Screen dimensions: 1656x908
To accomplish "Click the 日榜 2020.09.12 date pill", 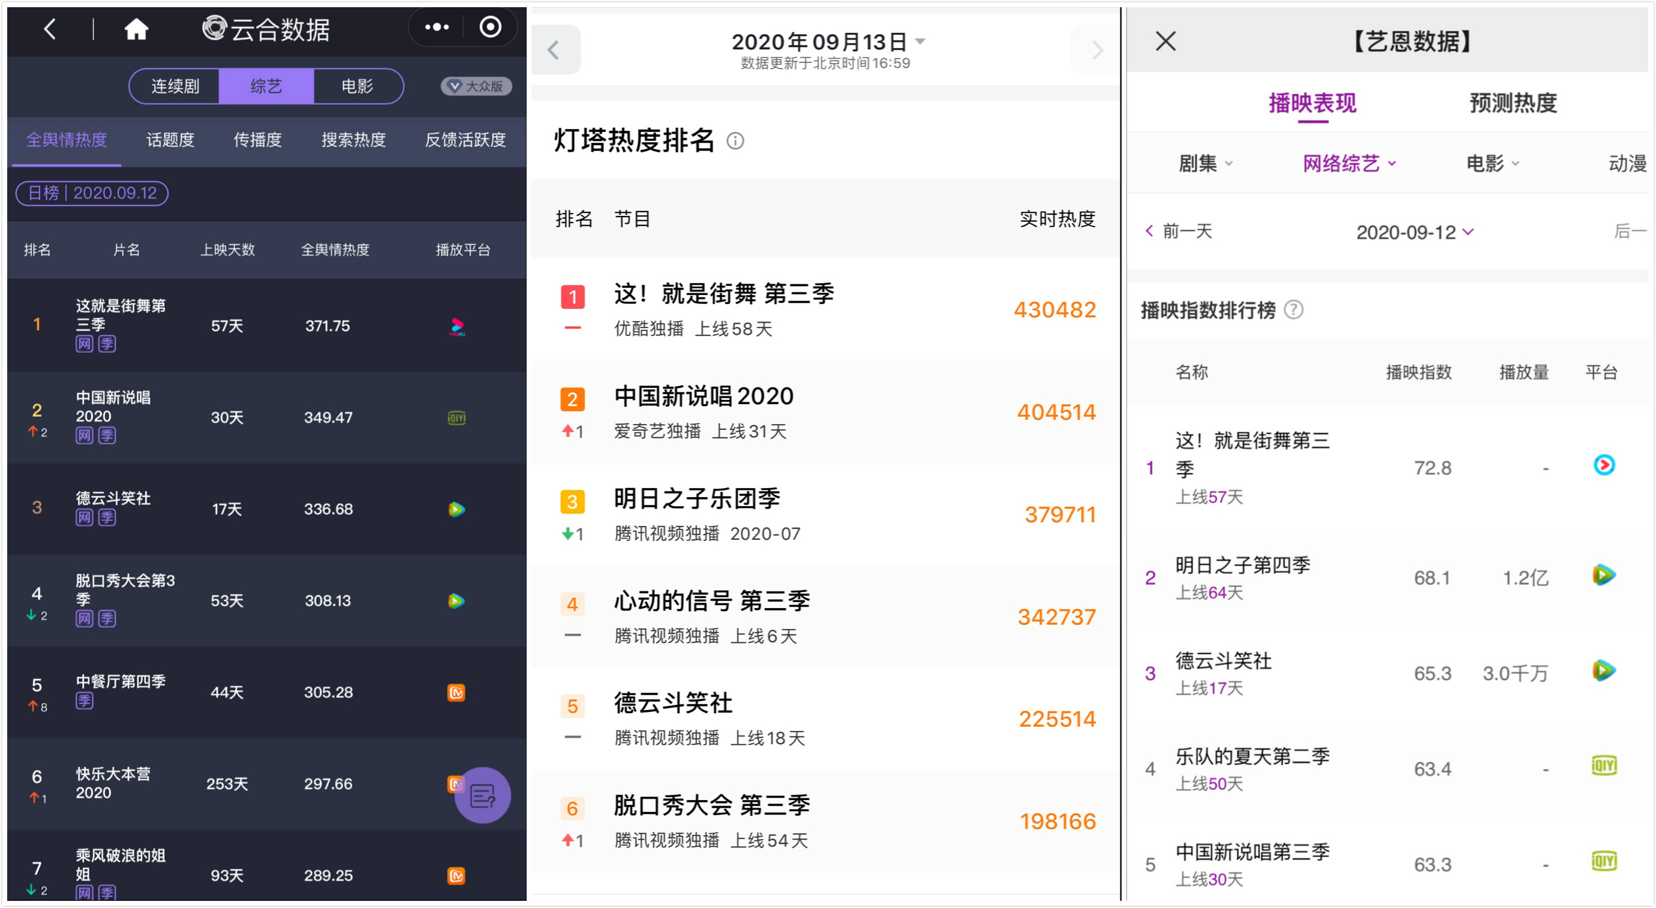I will click(x=92, y=193).
